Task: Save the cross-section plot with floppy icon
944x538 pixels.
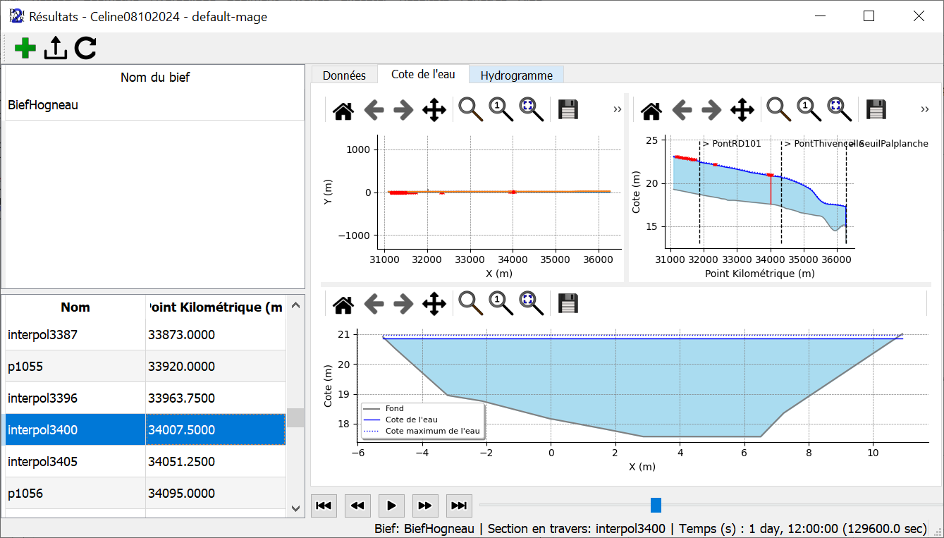Action: pyautogui.click(x=568, y=304)
